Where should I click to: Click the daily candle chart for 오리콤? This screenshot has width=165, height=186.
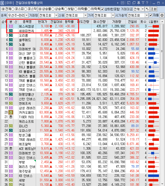tap(153, 35)
